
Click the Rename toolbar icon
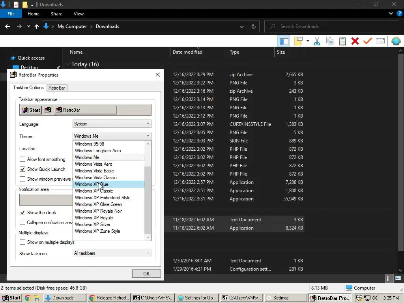click(380, 41)
